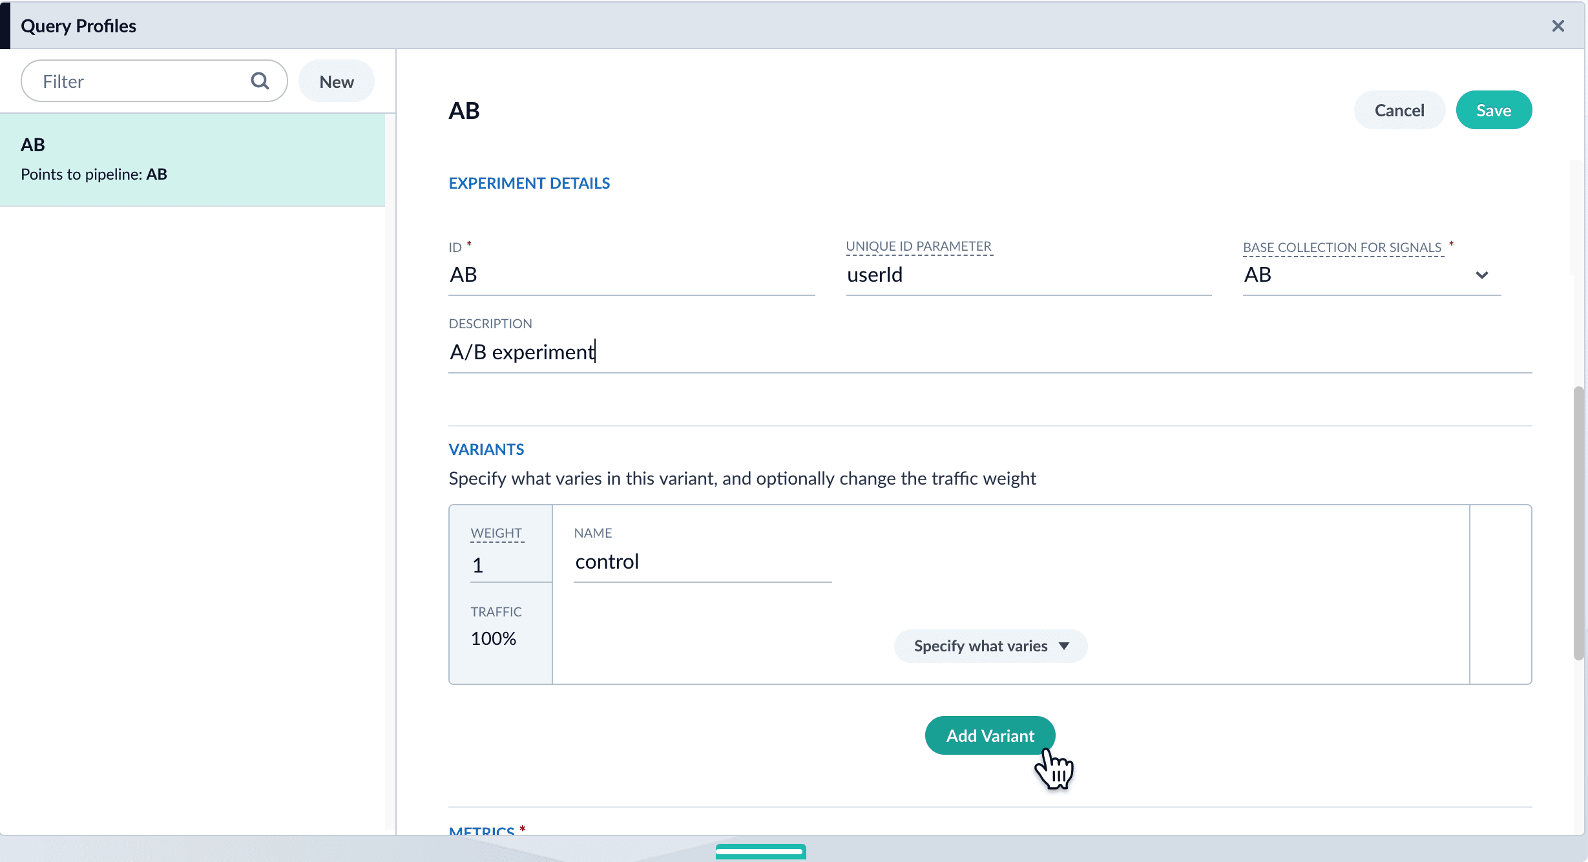Open the Specify what varies dropdown

[x=990, y=646]
